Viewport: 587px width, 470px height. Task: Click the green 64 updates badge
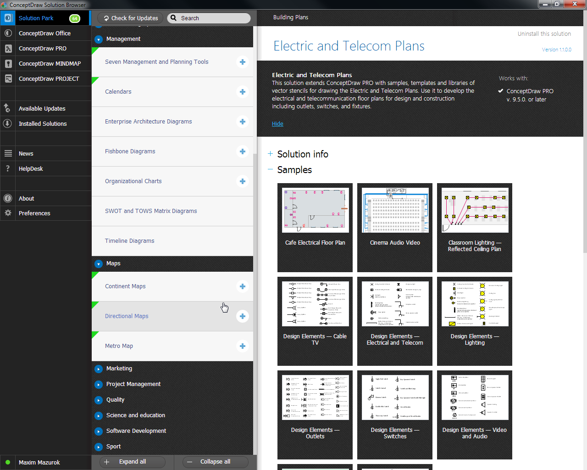[75, 18]
